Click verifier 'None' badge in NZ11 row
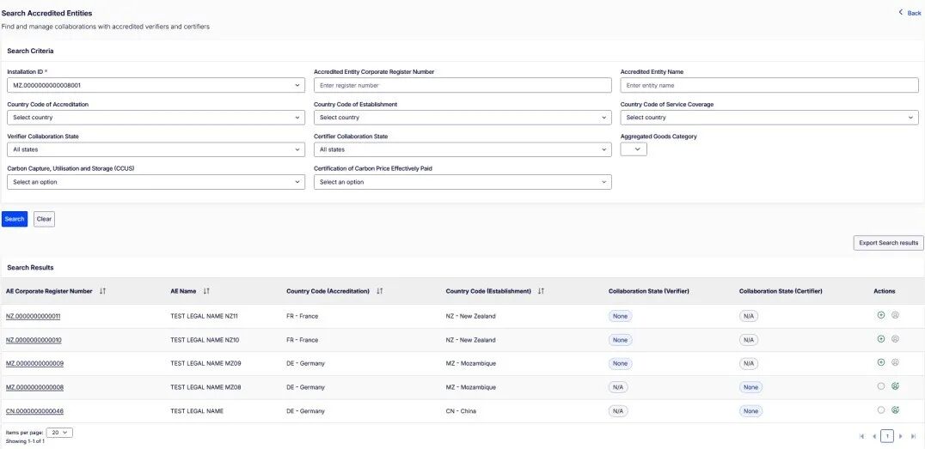 click(x=620, y=317)
